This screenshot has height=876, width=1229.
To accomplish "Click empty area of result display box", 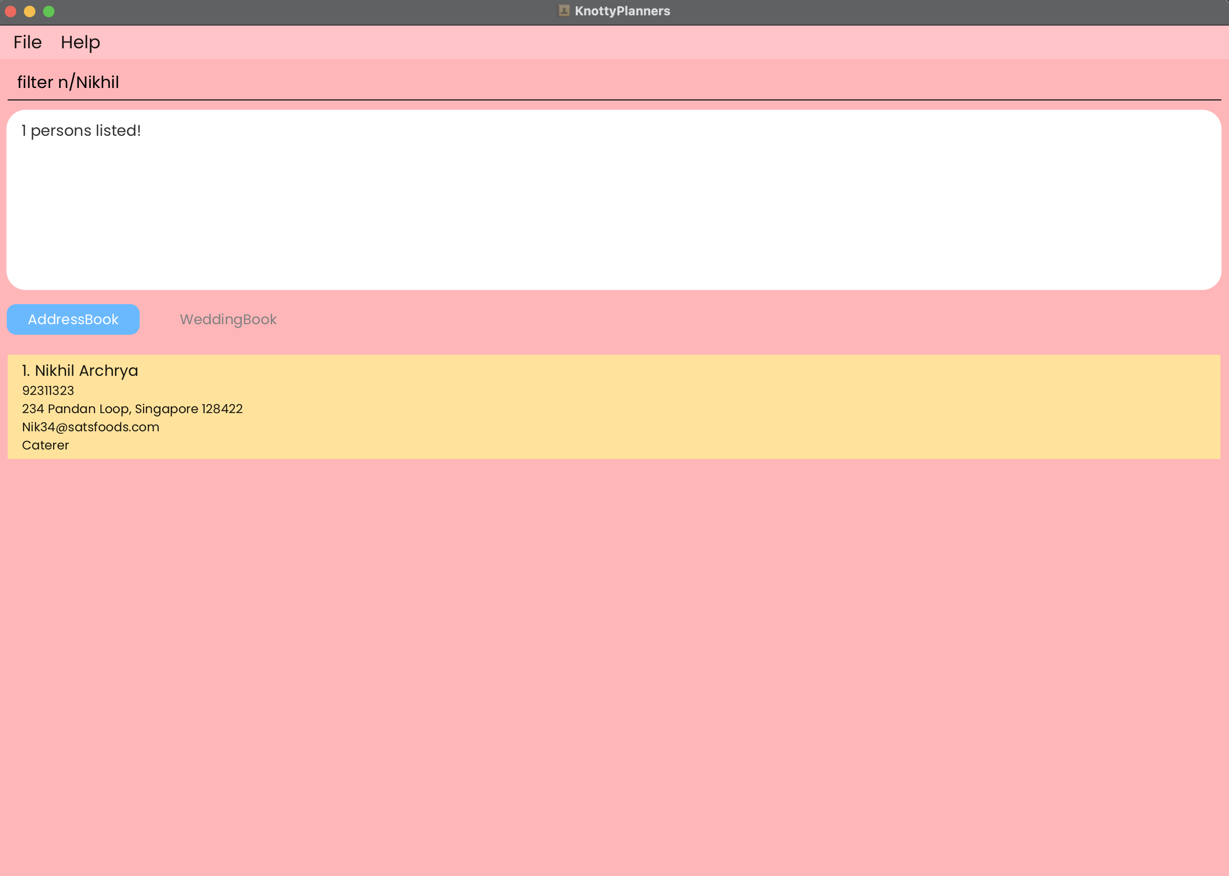I will point(614,216).
